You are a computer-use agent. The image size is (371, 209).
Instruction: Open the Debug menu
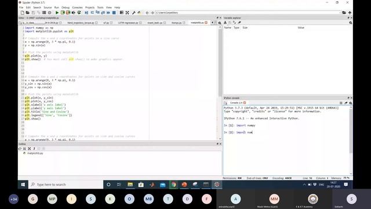(x=66, y=8)
